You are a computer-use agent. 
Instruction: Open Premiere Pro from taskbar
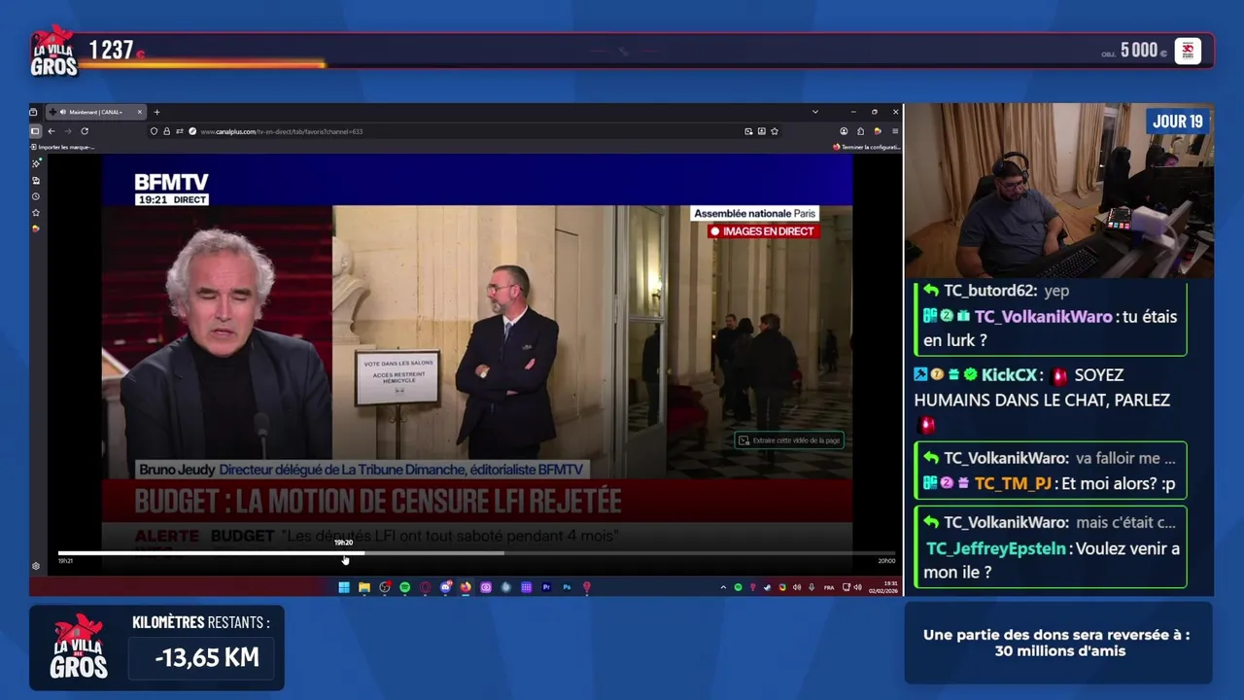pyautogui.click(x=546, y=587)
